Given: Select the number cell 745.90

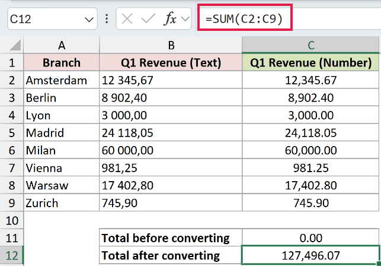Looking at the screenshot, I should 310,203.
